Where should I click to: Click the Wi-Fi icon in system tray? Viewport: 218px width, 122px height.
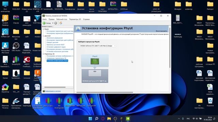coord(193,119)
